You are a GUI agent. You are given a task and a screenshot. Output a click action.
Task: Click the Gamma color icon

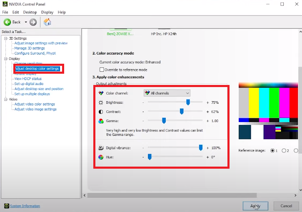(x=100, y=121)
